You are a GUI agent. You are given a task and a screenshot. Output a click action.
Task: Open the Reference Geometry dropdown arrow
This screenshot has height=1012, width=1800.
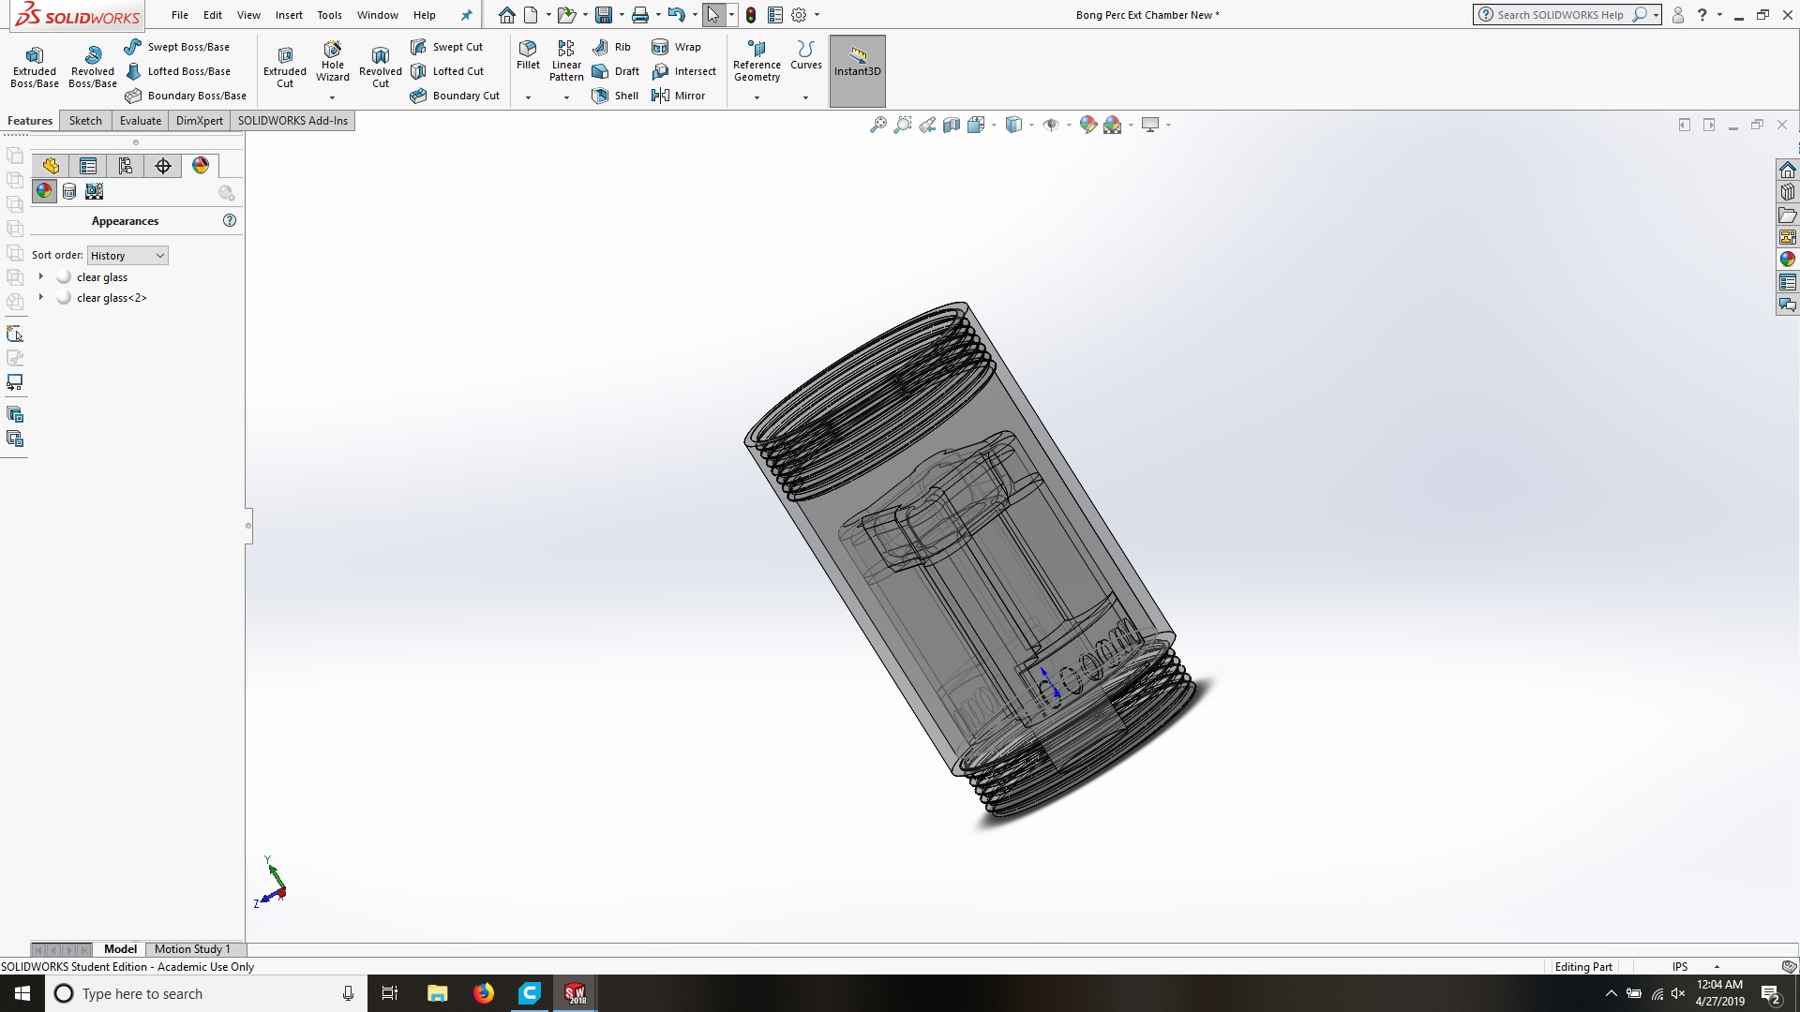point(757,97)
